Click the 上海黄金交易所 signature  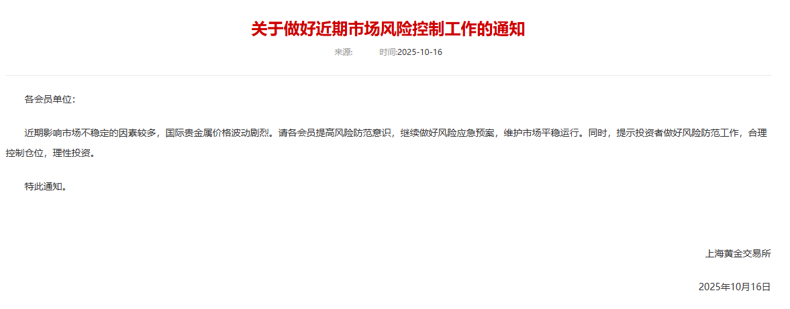click(x=738, y=254)
